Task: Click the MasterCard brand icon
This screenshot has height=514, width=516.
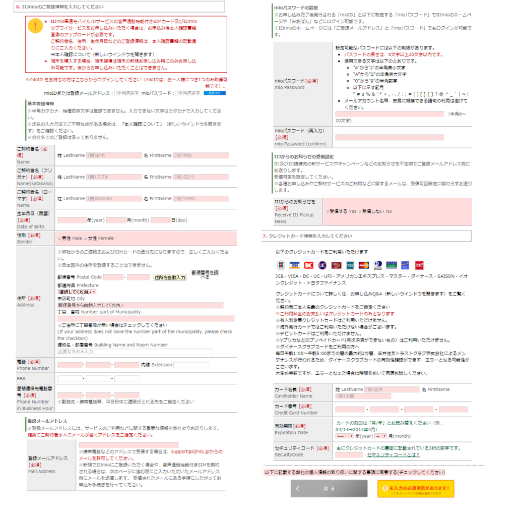Action: [x=363, y=265]
